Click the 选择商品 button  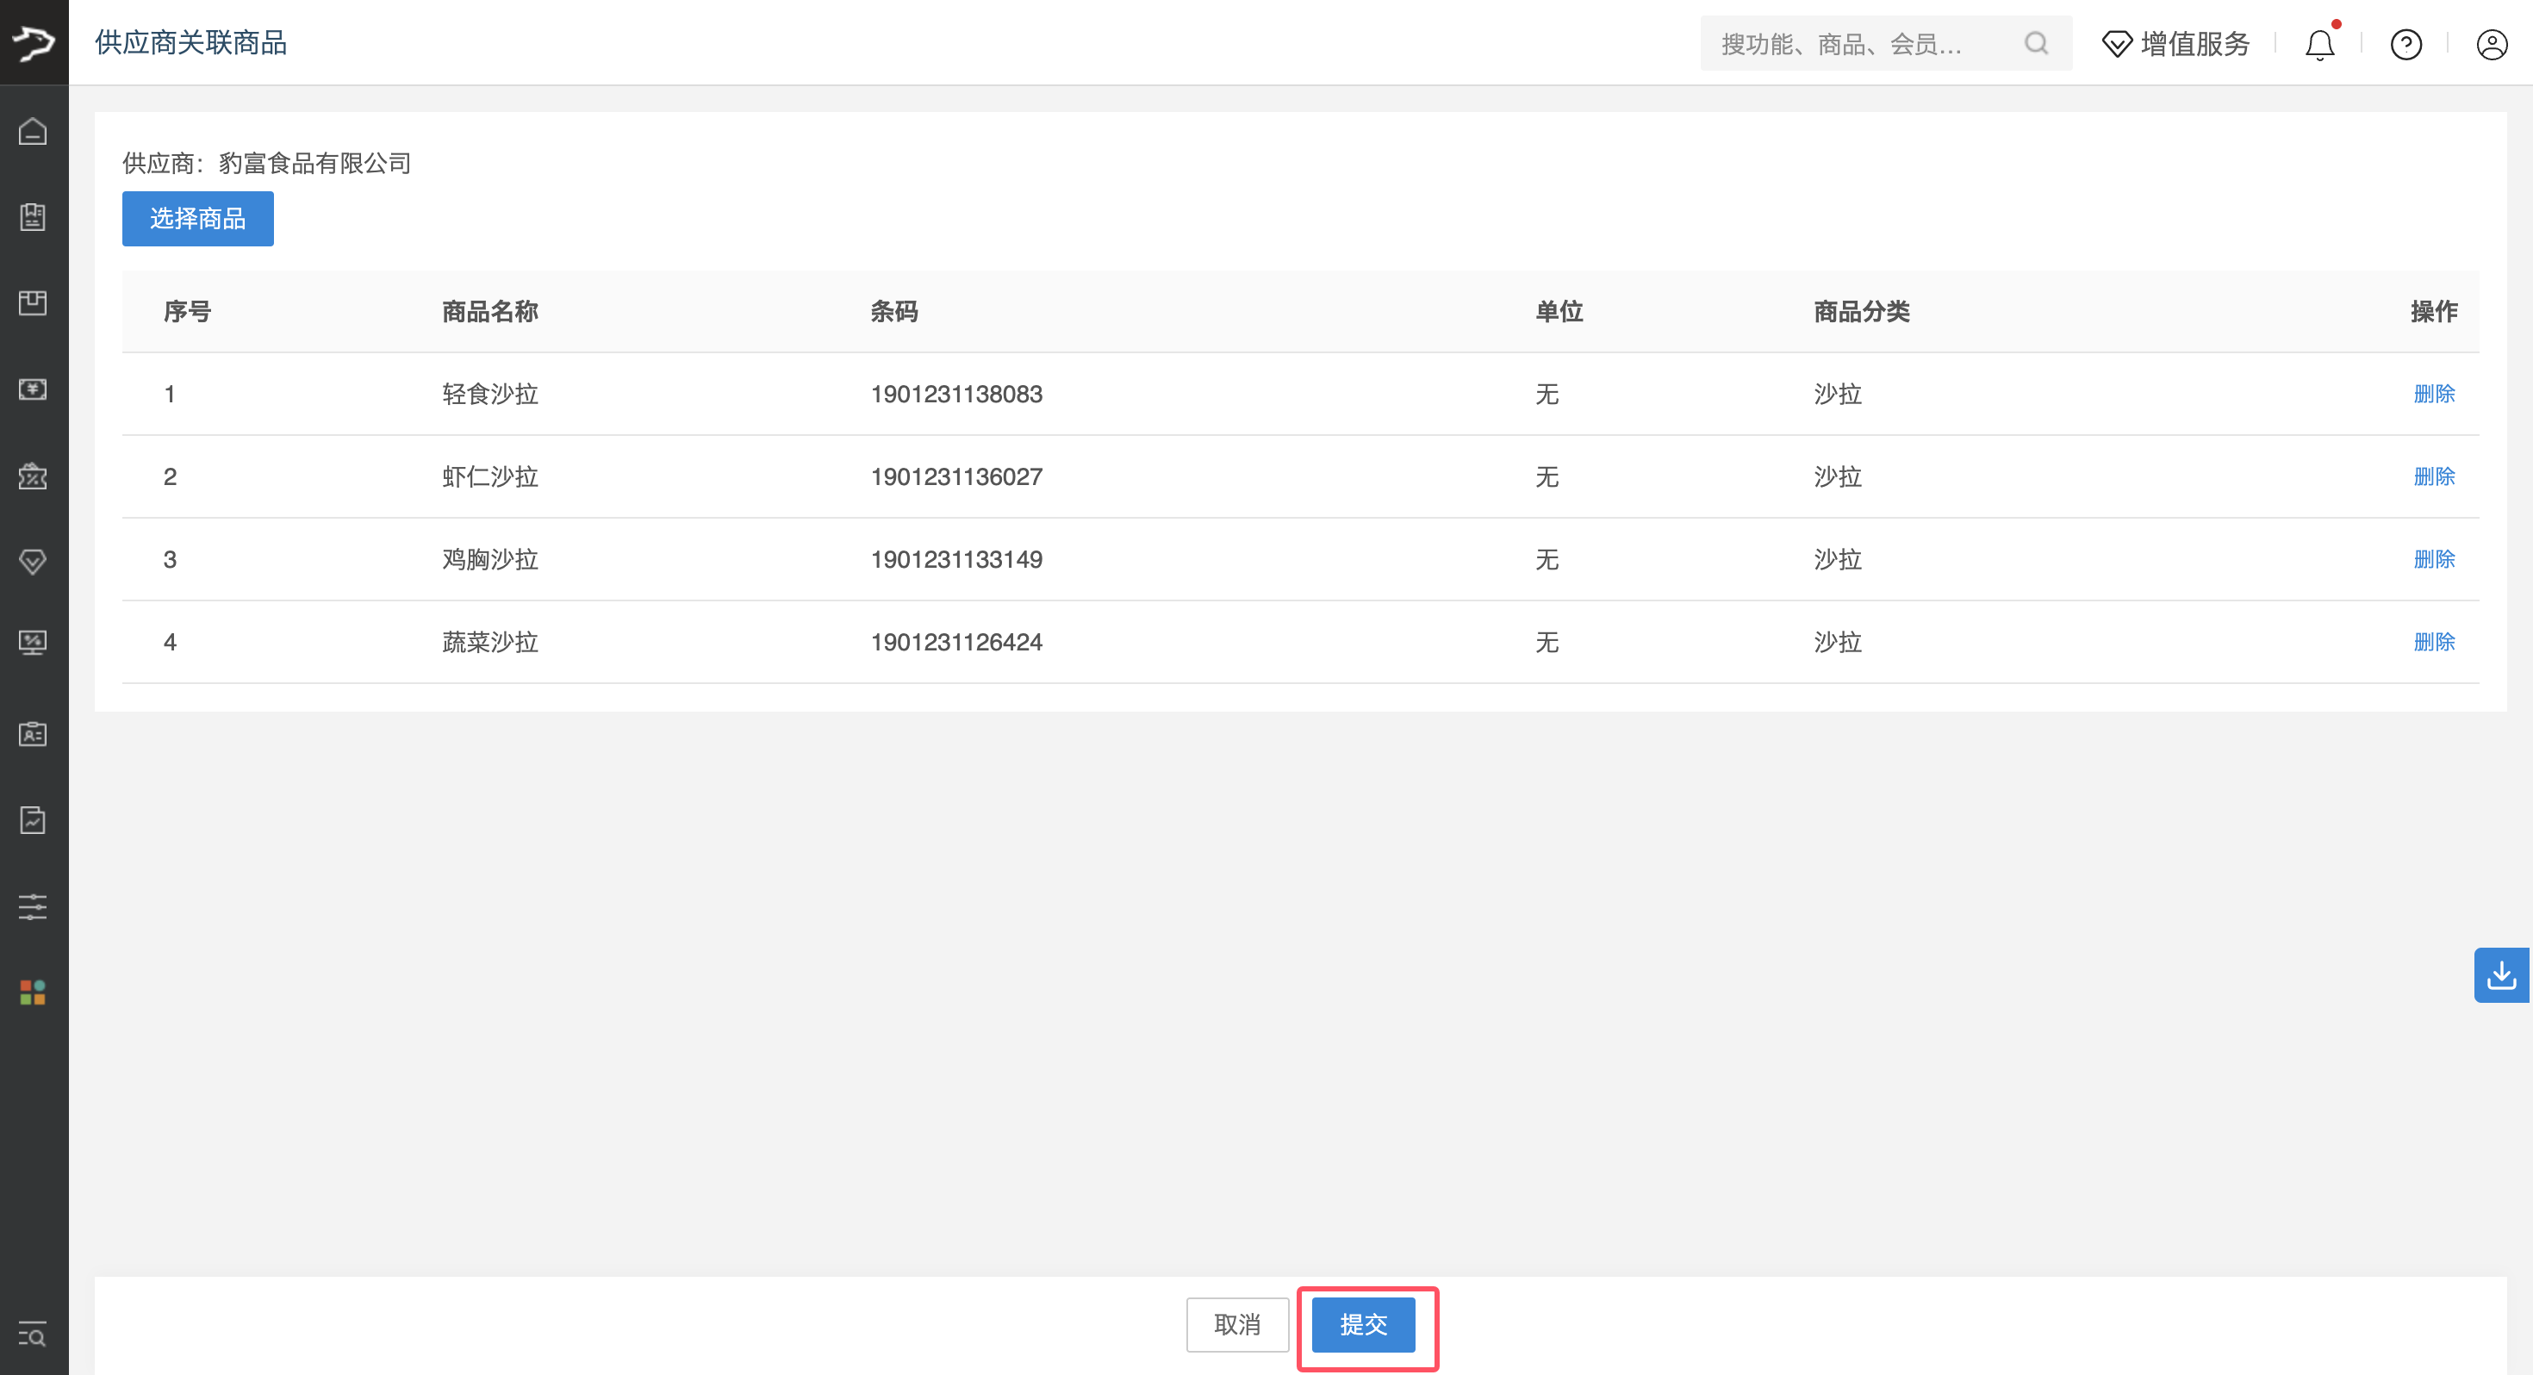(197, 218)
